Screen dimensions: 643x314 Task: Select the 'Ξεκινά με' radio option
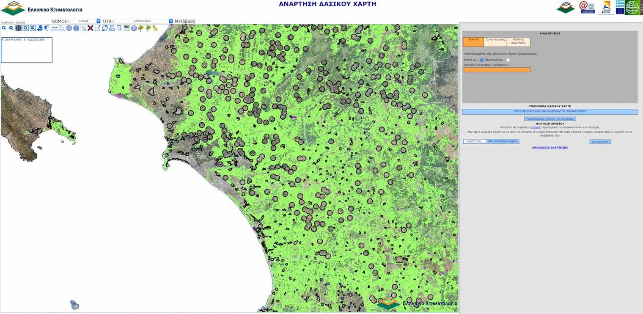[481, 60]
